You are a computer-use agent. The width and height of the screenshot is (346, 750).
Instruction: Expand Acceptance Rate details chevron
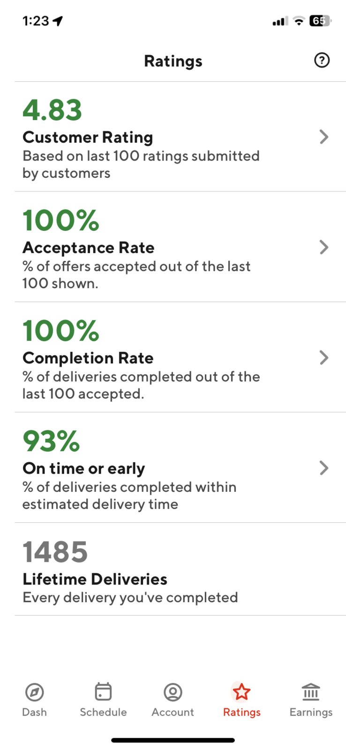(324, 247)
